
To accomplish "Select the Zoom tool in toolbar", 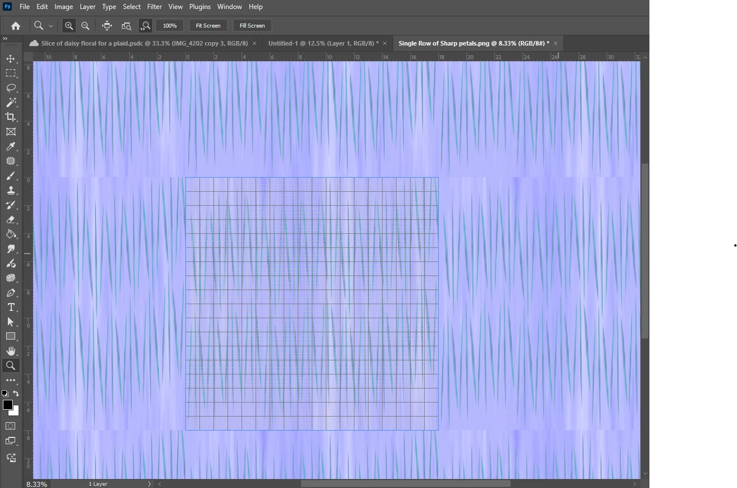I will pos(11,365).
